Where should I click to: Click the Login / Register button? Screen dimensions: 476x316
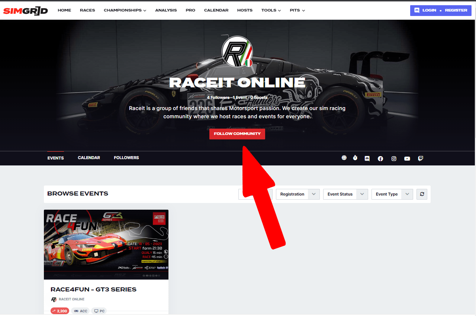pos(441,10)
